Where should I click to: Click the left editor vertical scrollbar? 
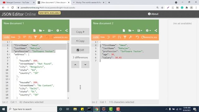68,67
